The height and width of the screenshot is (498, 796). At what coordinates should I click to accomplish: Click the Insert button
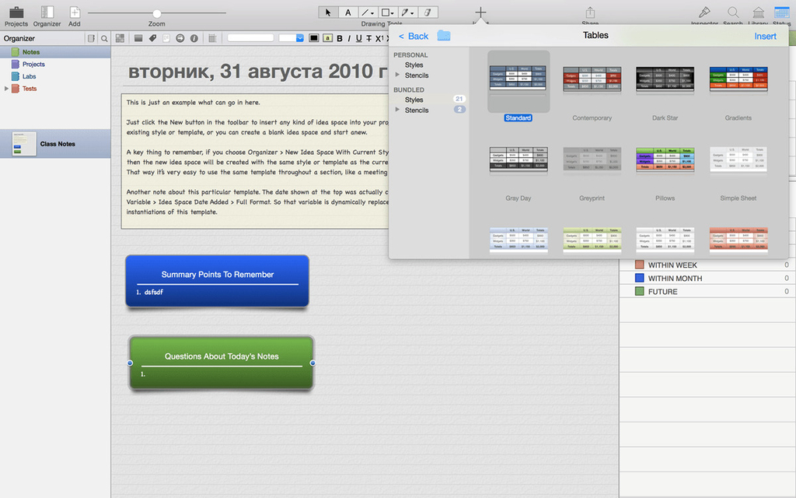click(x=765, y=37)
